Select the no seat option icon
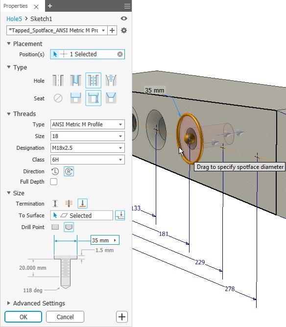The height and width of the screenshot is (327, 286). pyautogui.click(x=58, y=98)
